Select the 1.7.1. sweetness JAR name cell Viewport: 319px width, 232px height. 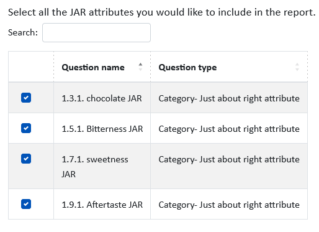(x=102, y=166)
